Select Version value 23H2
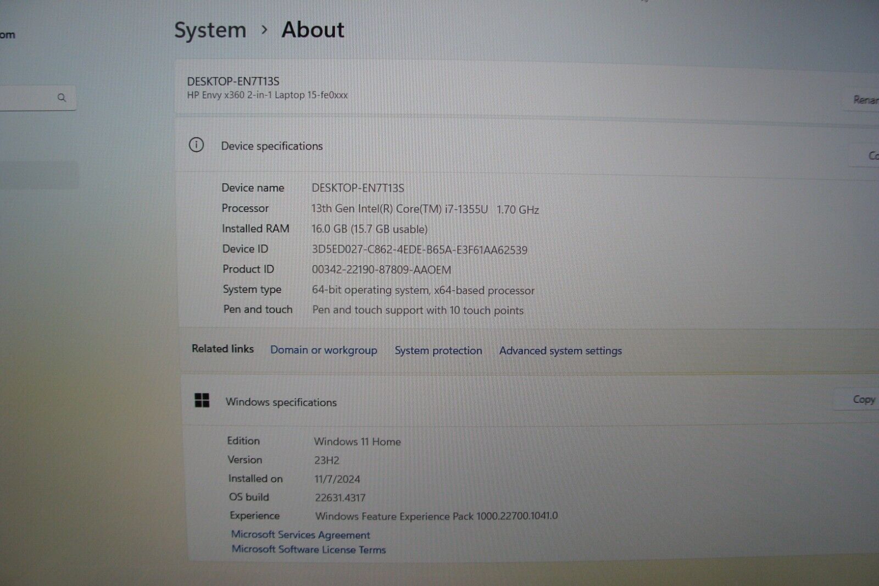Viewport: 879px width, 586px height. [327, 460]
